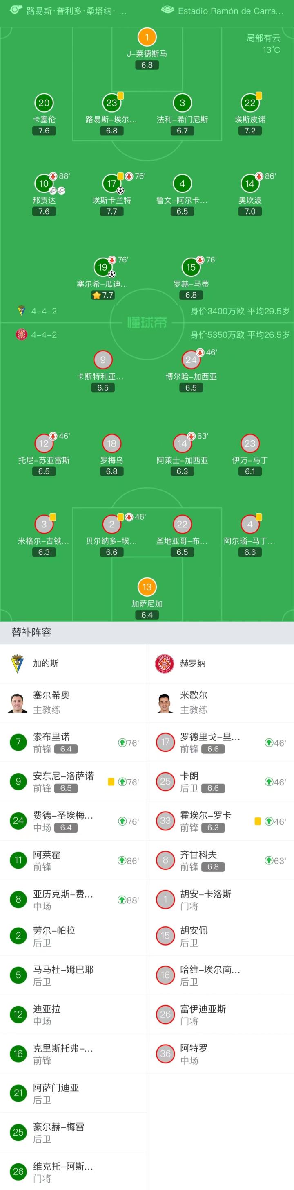Tap Girona goalkeeper 加萨尼加 number 13 badge
Image resolution: width=294 pixels, height=1190 pixels.
point(147,587)
